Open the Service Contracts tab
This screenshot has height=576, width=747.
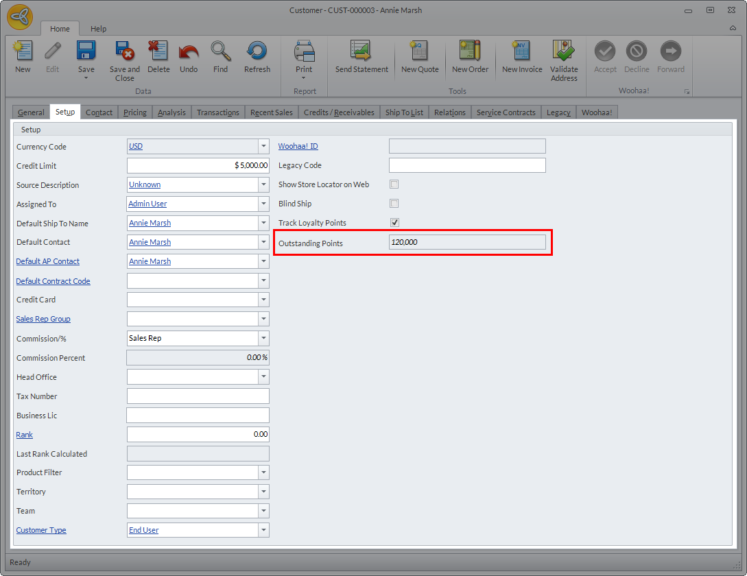(x=506, y=112)
